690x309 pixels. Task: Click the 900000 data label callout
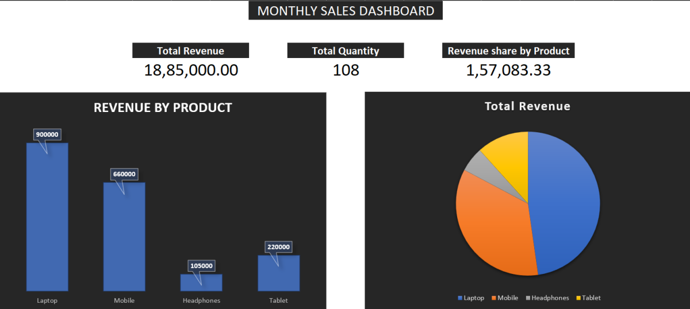[x=47, y=134]
